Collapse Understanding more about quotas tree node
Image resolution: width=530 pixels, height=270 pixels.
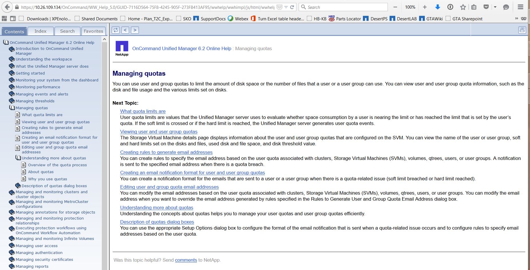coord(18,158)
